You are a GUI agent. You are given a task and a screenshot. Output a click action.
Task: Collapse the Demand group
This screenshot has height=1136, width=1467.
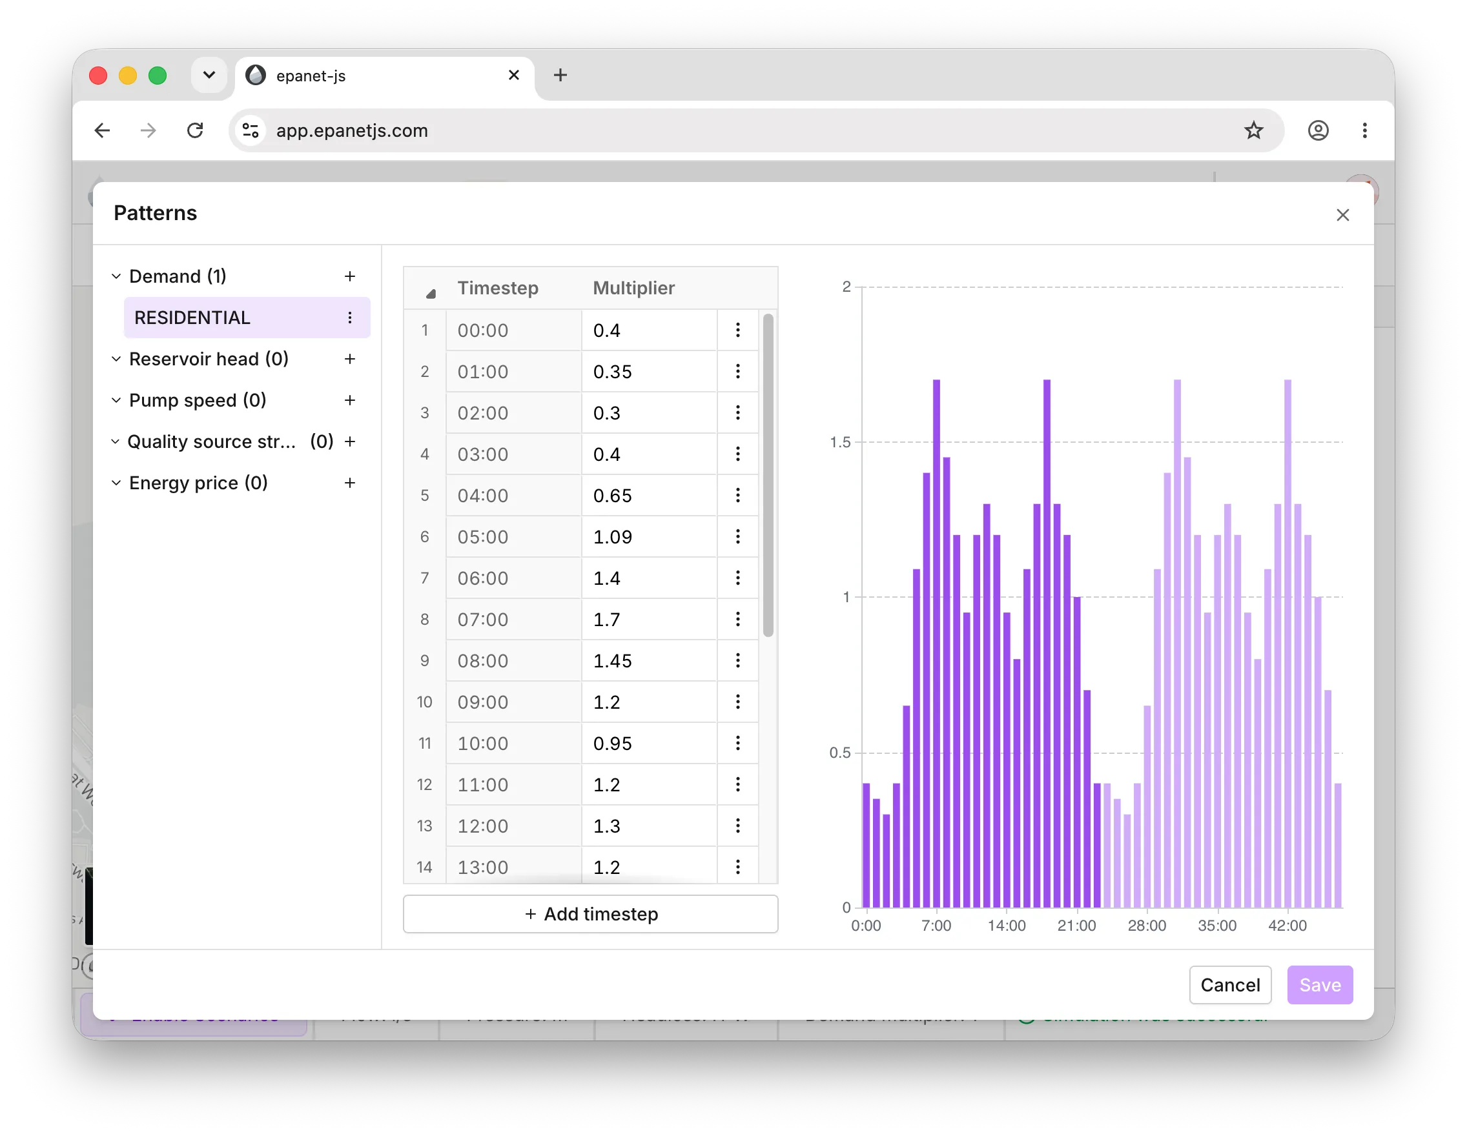tap(116, 276)
